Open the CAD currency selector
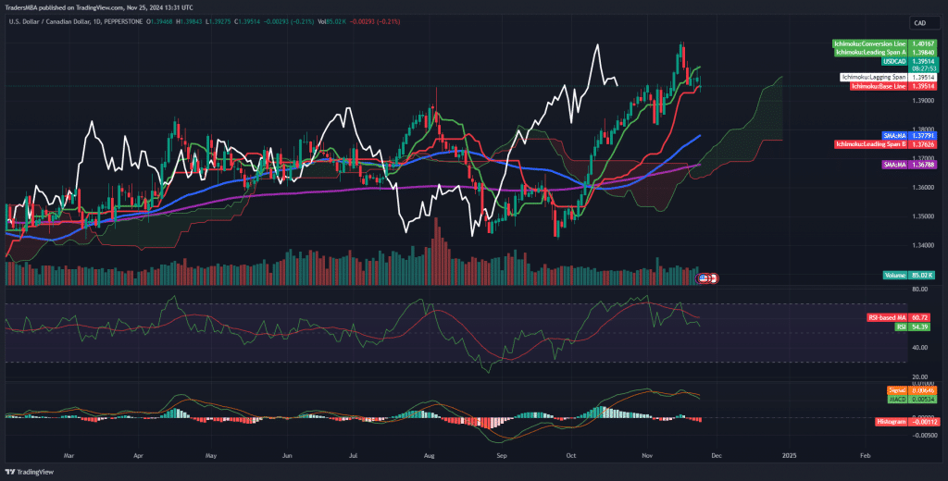Screen dimensions: 948x481 920,23
